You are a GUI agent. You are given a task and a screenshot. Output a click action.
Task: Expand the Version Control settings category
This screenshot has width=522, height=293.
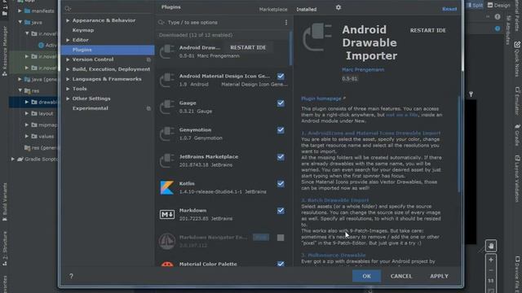coord(68,59)
